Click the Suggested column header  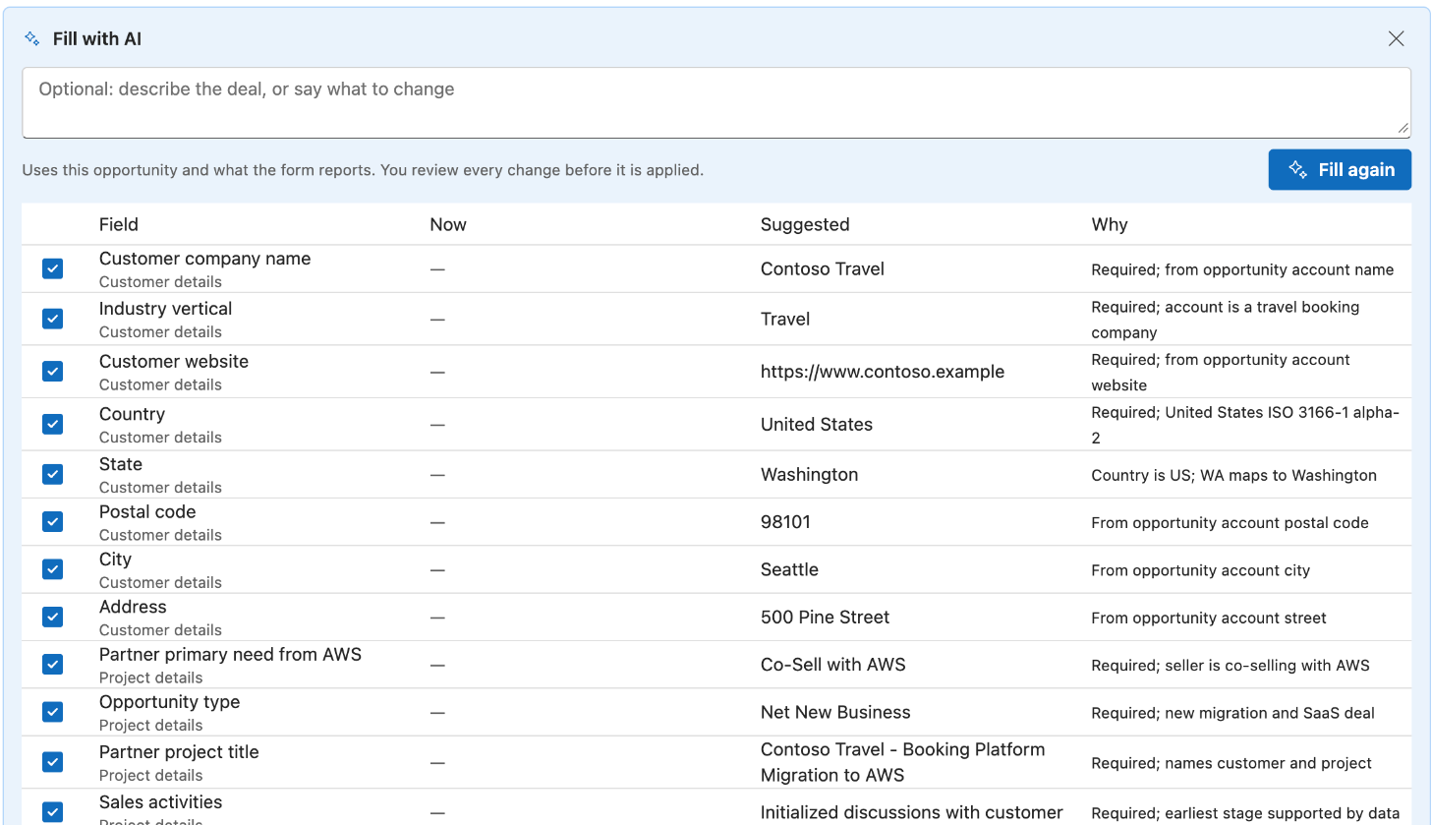coord(805,224)
